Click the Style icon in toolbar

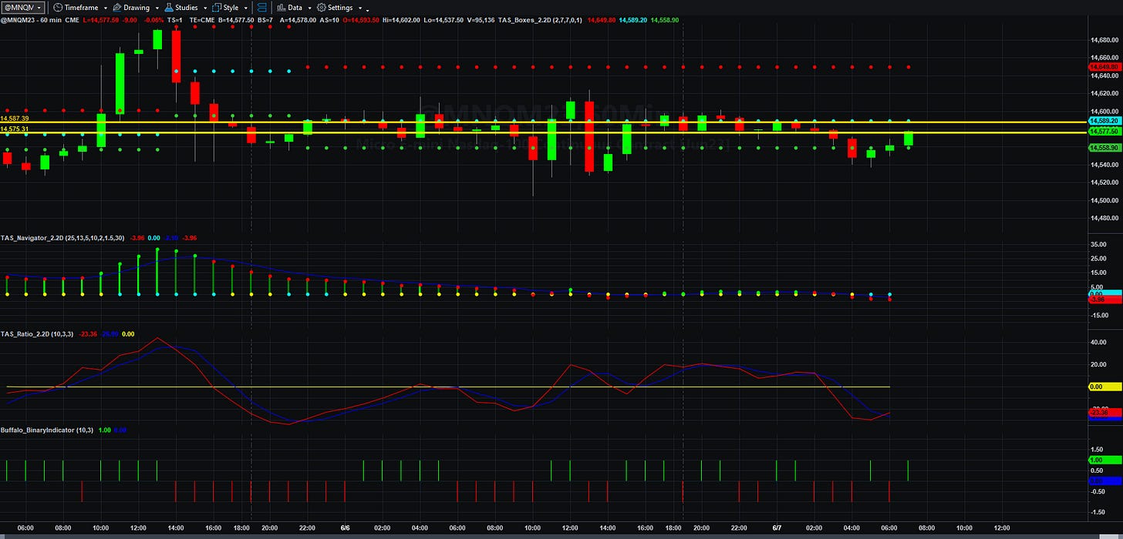pos(217,7)
